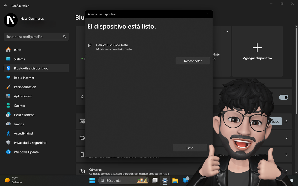Click the Sistema monitor icon
The image size is (298, 186).
[8, 59]
